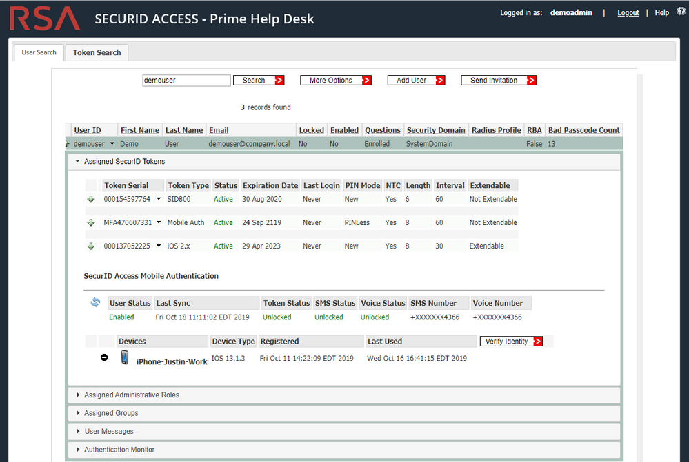Screen dimensions: 689x462
Task: Open dropdown arrow for token 000154597764
Action: click(x=159, y=200)
